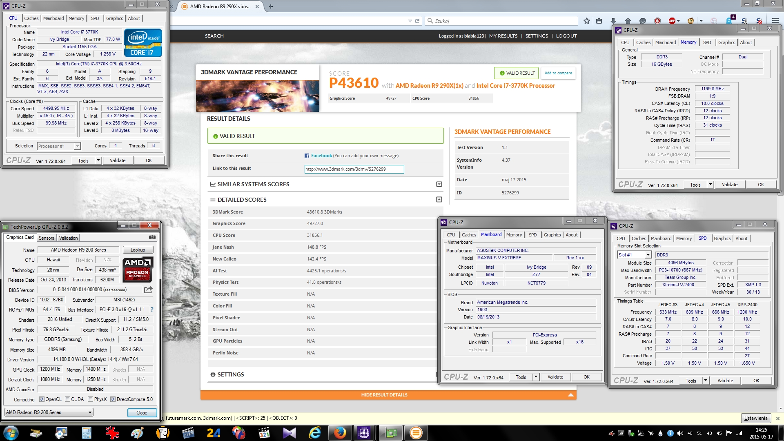Click the LOGOUT link
The height and width of the screenshot is (441, 784).
[x=566, y=36]
